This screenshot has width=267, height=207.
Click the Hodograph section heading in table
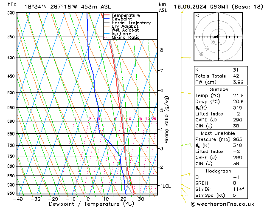219,170
